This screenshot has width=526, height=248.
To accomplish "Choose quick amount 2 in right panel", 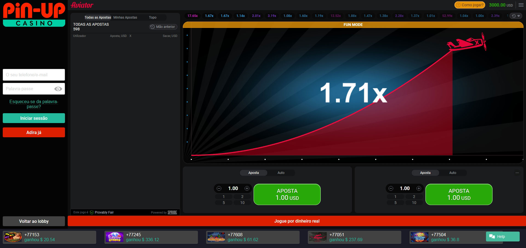I will click(414, 197).
